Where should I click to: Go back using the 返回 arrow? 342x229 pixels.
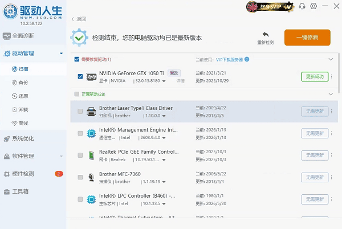(73, 19)
